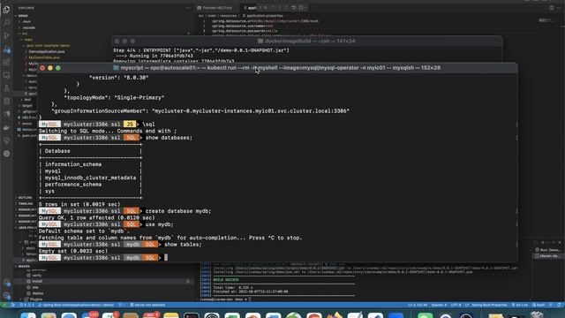Collapse the DEMO root folder in Explorer
This screenshot has width=565, height=318.
[22, 16]
